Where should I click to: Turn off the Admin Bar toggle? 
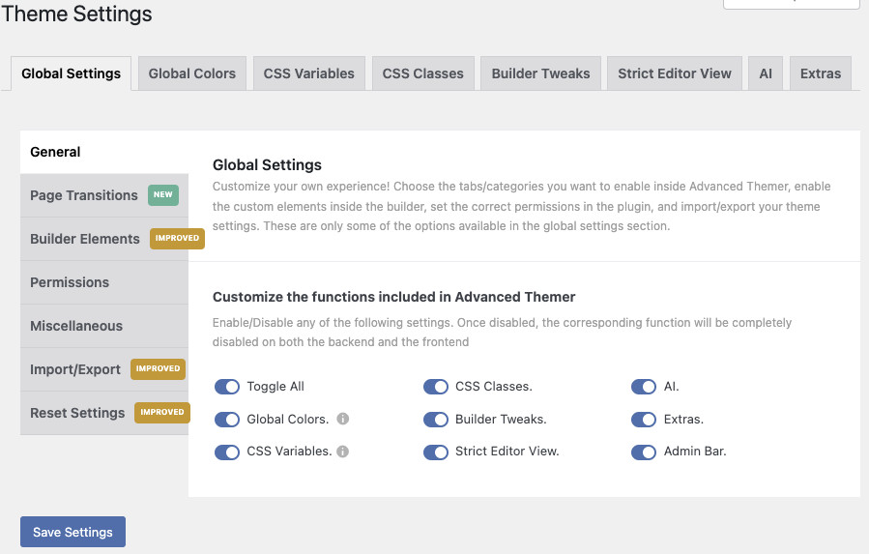click(x=644, y=452)
